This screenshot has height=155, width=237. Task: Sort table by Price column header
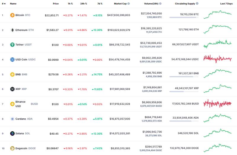point(56,4)
